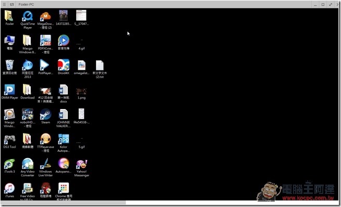The image size is (341, 207).
Task: Toggle fullscreen with the diagonal arrows button
Action: coord(331,4)
